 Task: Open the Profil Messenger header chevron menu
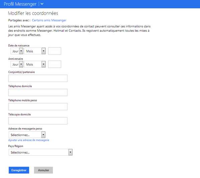[x=42, y=4]
